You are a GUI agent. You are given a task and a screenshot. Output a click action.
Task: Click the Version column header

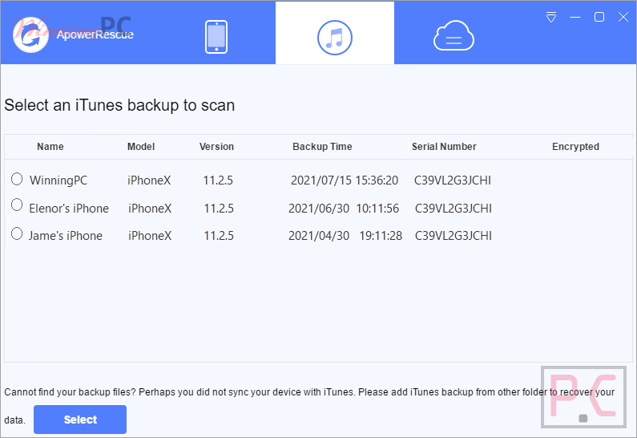point(216,147)
